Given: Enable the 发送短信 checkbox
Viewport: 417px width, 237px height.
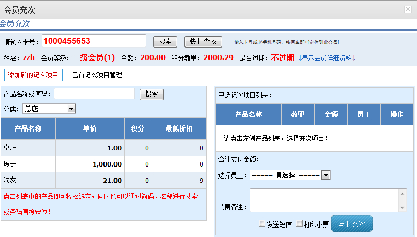Looking at the screenshot, I should pyautogui.click(x=262, y=223).
